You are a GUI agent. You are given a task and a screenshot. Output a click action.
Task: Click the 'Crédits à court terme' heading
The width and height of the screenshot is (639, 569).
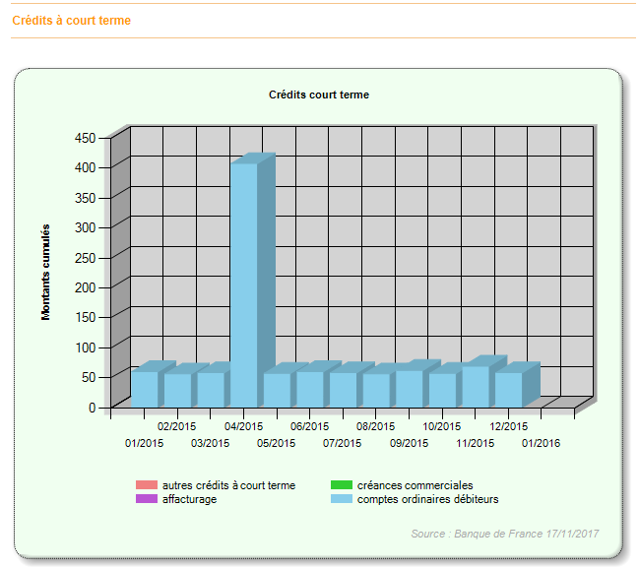point(71,21)
